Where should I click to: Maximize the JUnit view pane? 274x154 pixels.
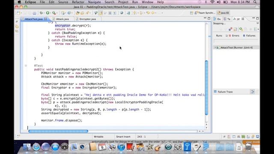[257, 18]
